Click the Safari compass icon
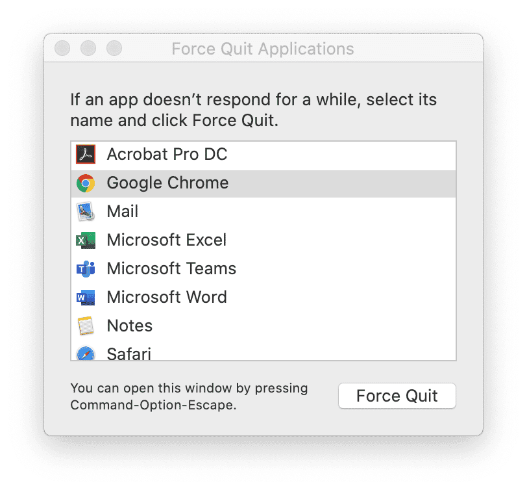Image resolution: width=527 pixels, height=490 pixels. 85,353
